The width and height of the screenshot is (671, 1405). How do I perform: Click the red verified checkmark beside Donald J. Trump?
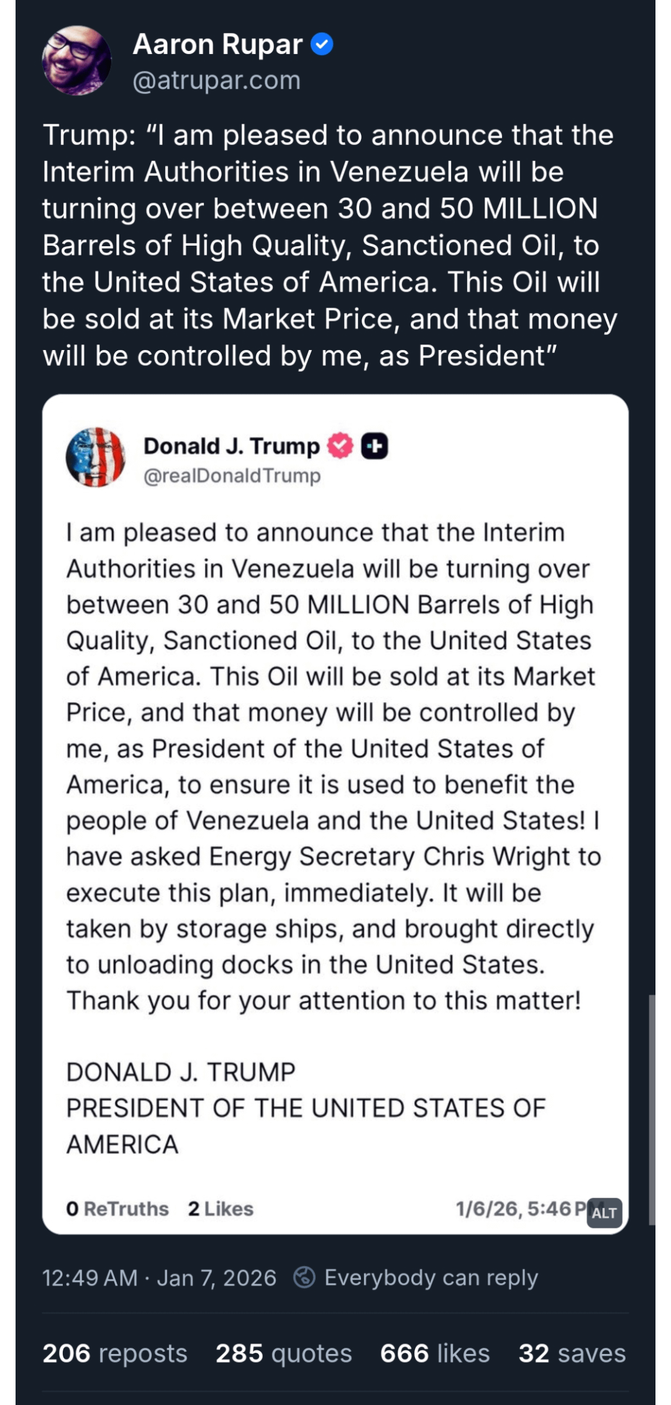pyautogui.click(x=340, y=446)
